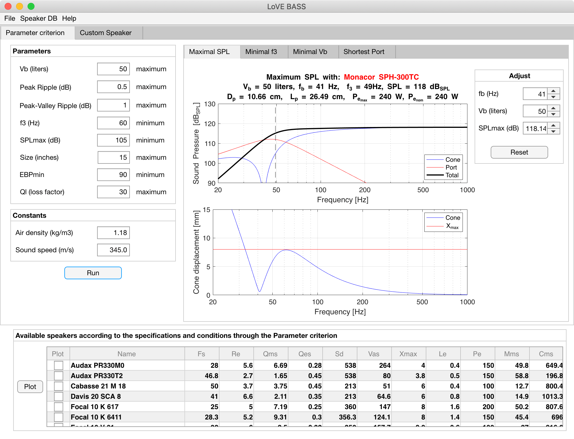
Task: Open the Help menu
Action: [69, 18]
